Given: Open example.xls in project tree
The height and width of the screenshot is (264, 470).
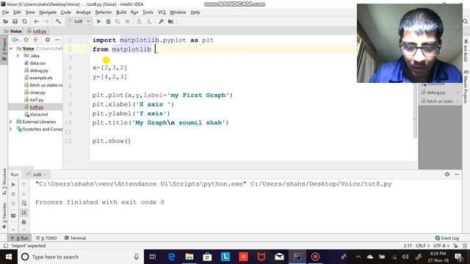Looking at the screenshot, I should pyautogui.click(x=41, y=78).
